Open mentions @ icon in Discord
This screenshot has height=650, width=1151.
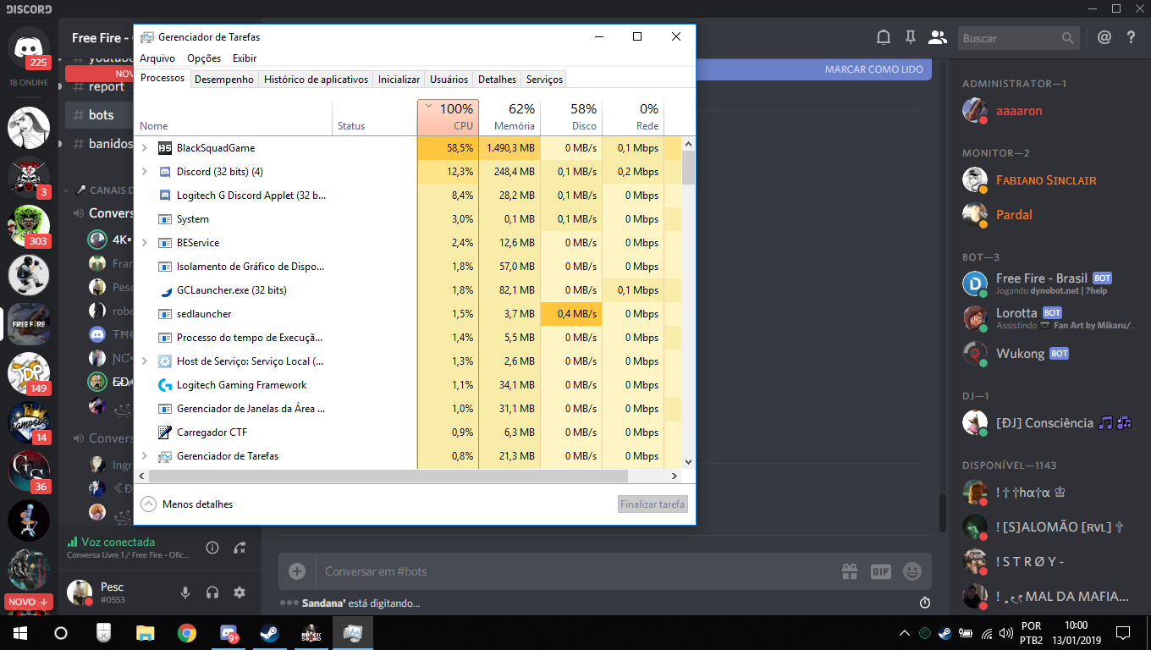coord(1104,37)
